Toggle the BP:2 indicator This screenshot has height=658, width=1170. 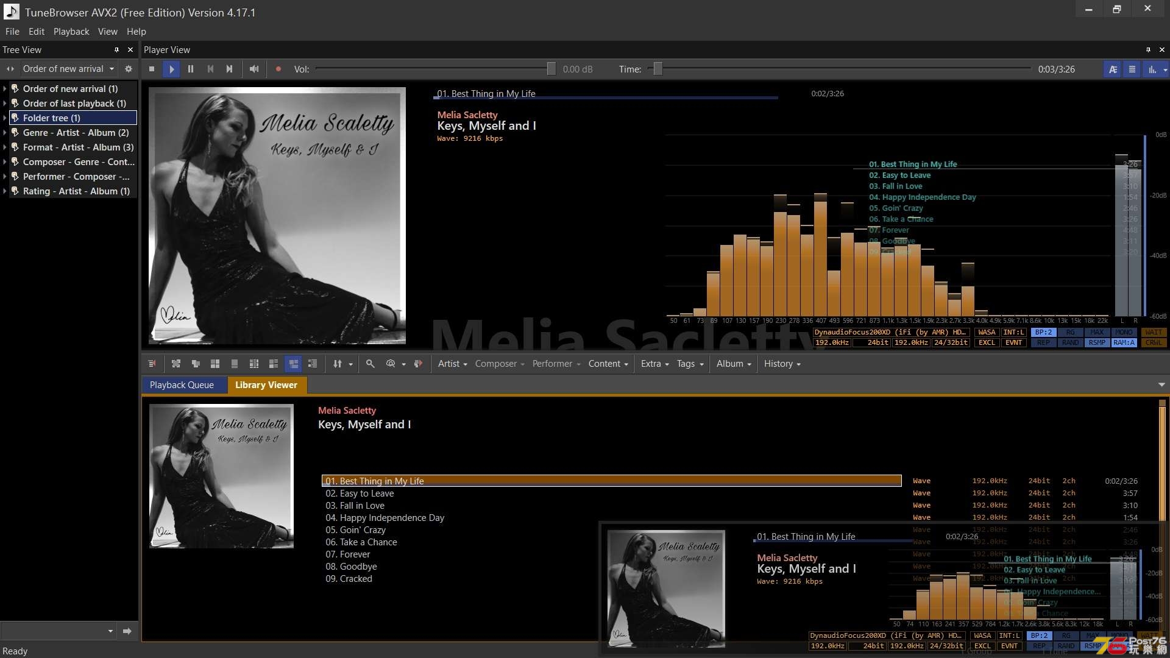(1043, 333)
